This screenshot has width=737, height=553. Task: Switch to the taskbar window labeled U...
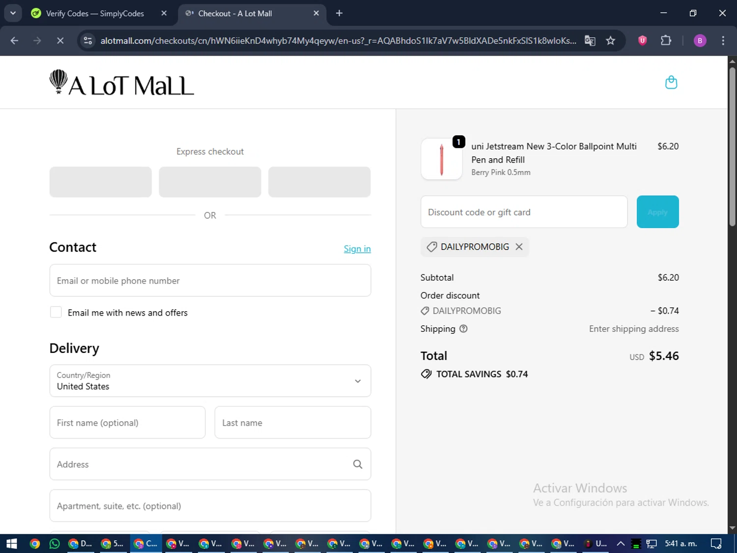tap(595, 544)
